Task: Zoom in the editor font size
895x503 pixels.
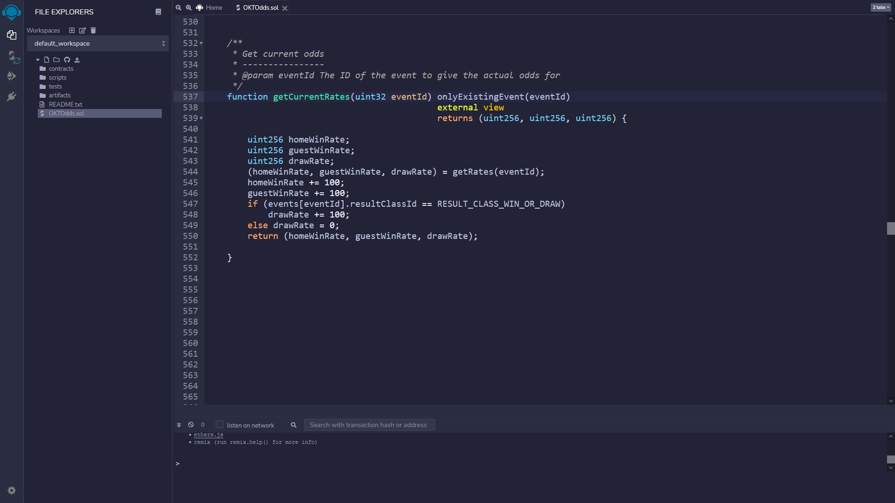Action: (189, 7)
